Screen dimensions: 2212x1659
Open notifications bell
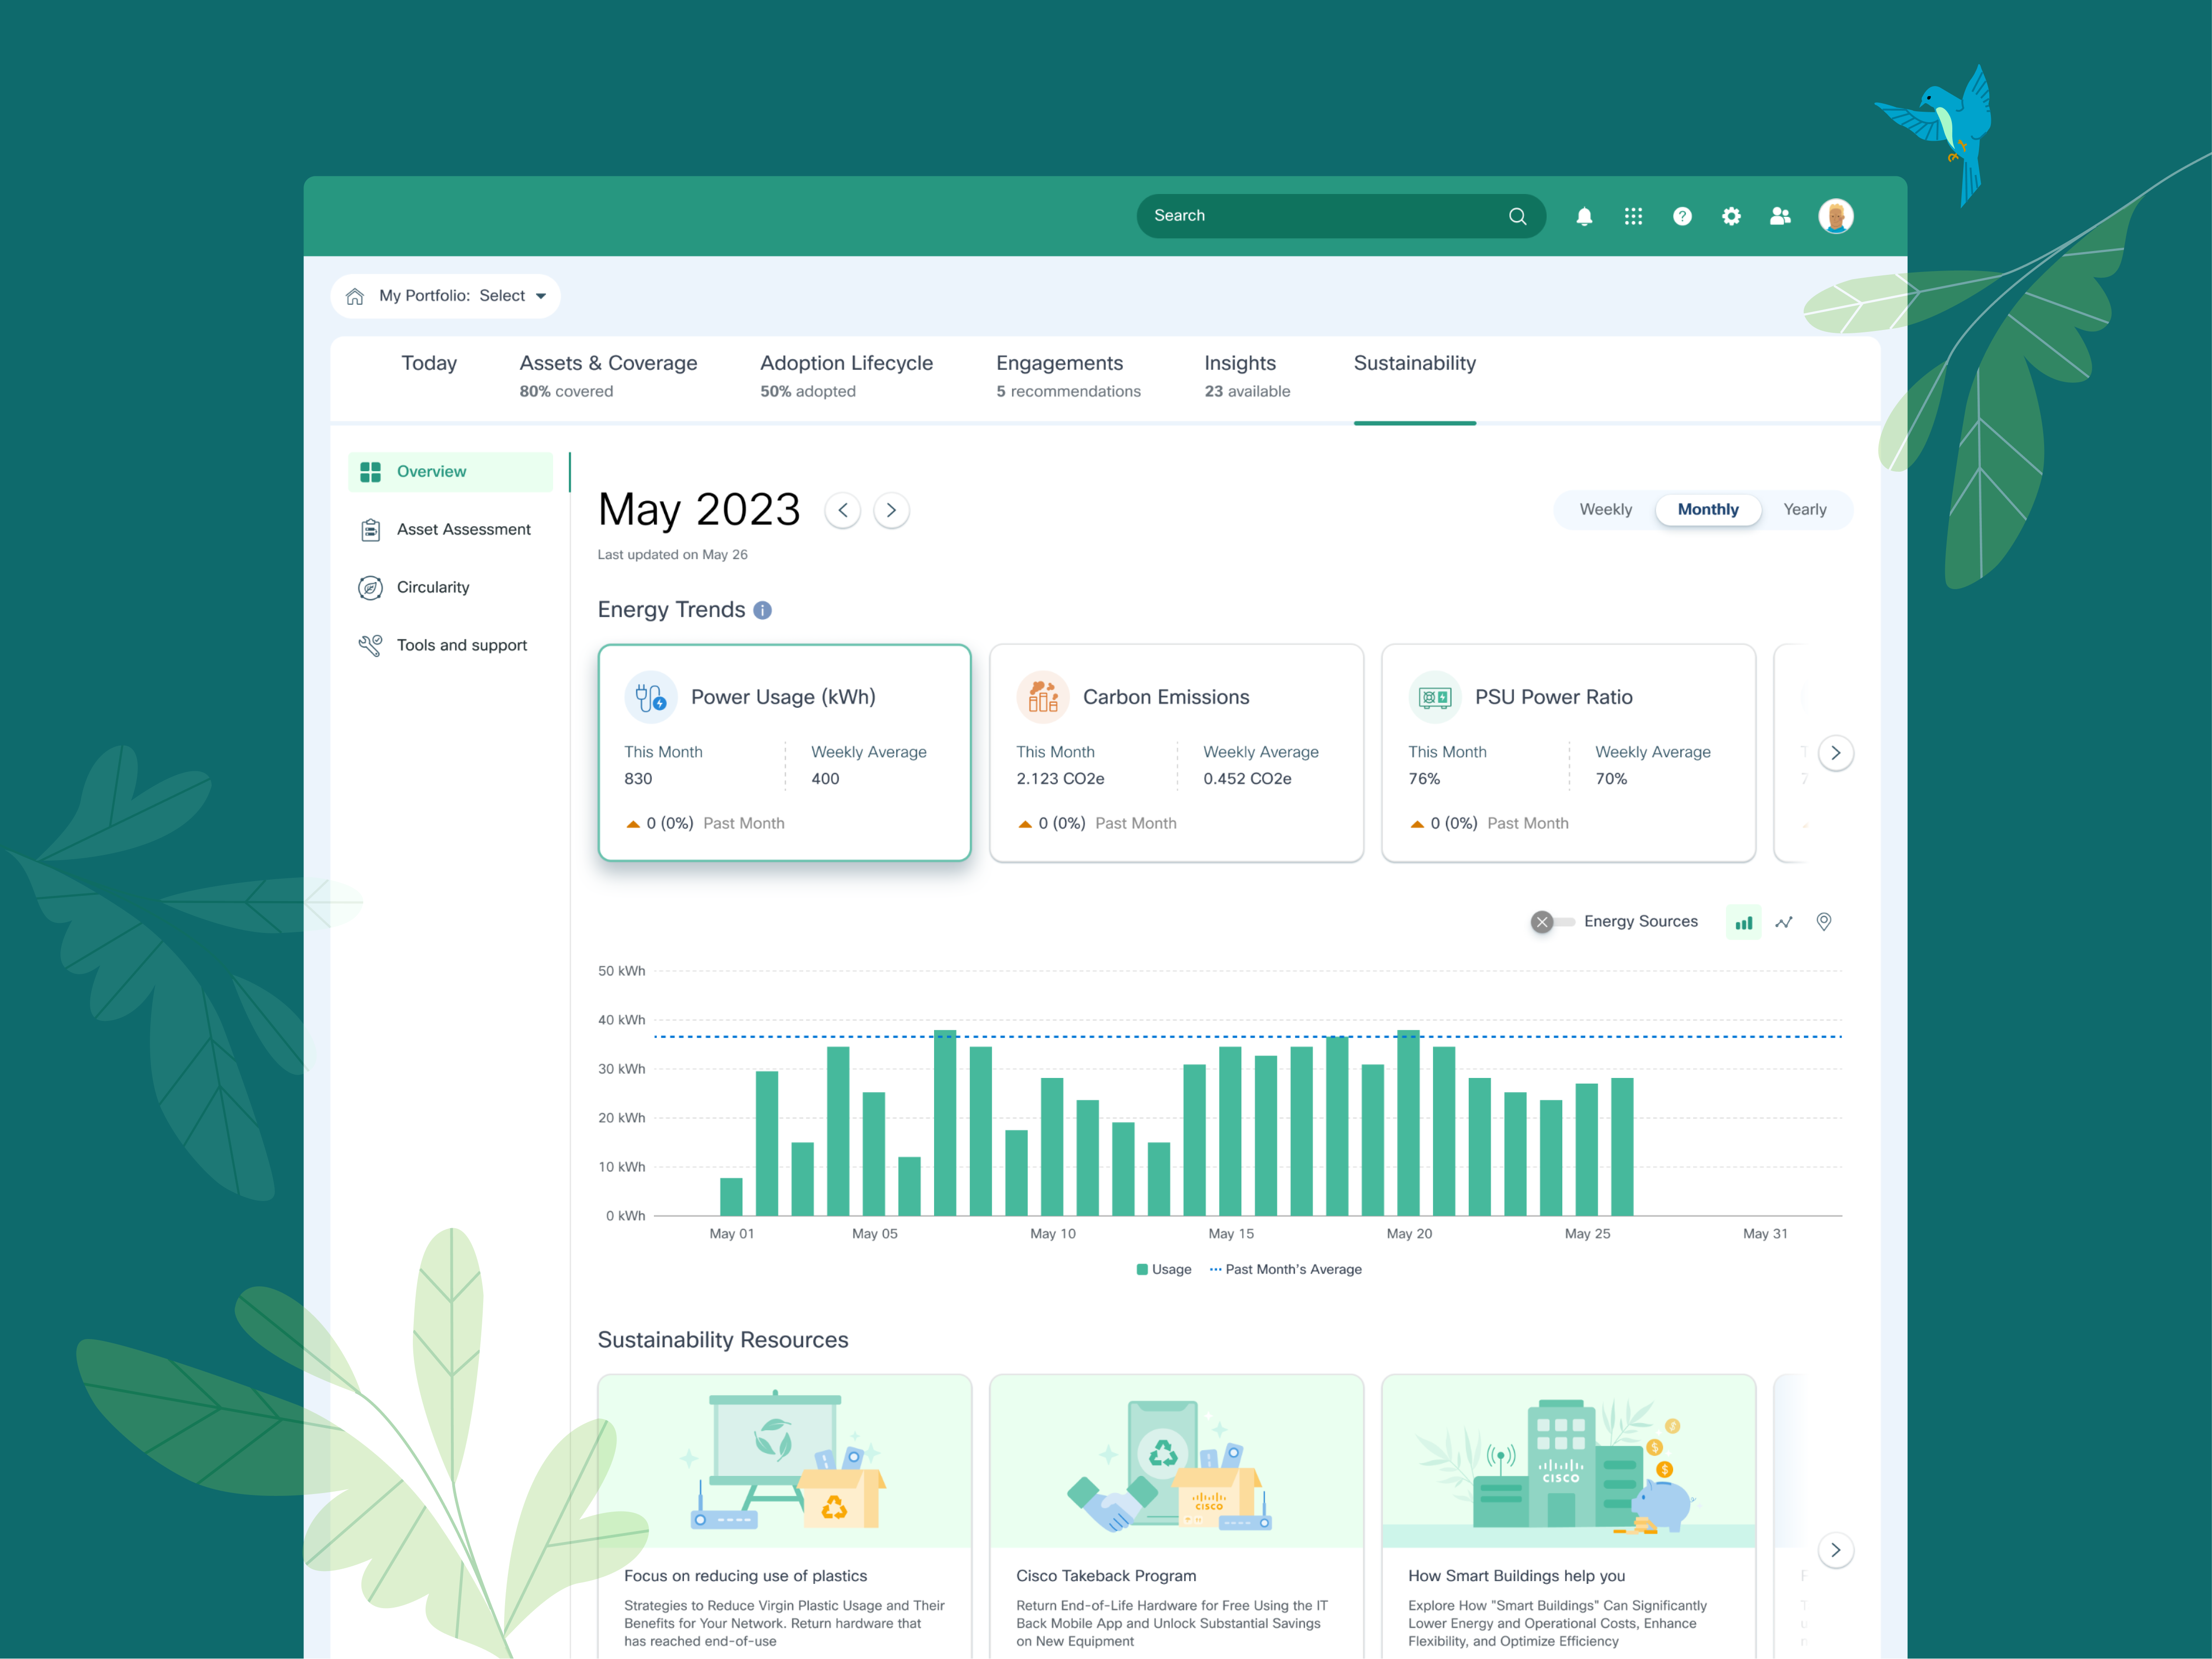point(1584,215)
